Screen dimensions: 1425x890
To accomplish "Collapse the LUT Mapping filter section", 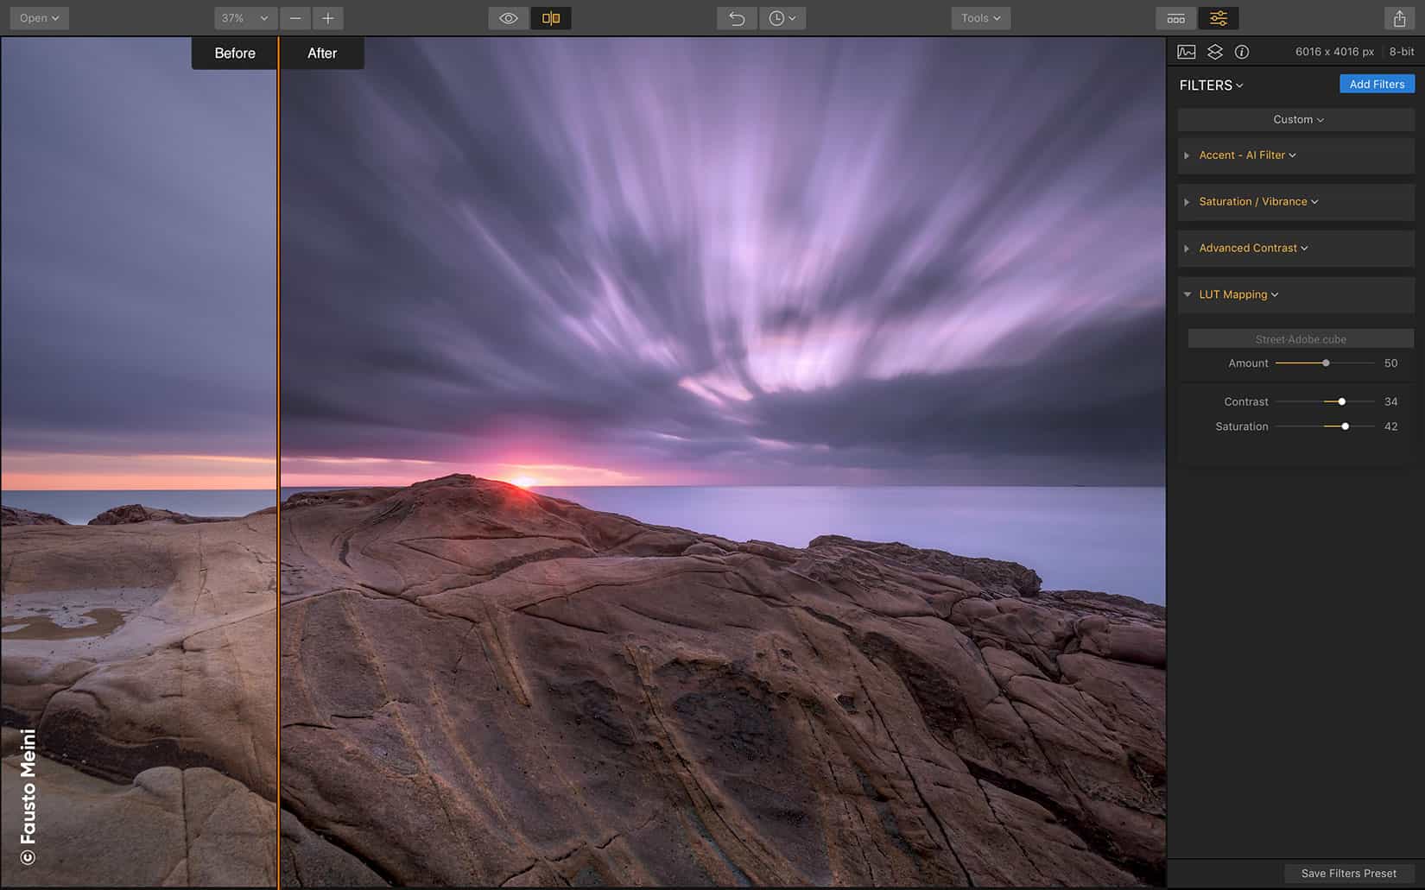I will click(x=1187, y=294).
